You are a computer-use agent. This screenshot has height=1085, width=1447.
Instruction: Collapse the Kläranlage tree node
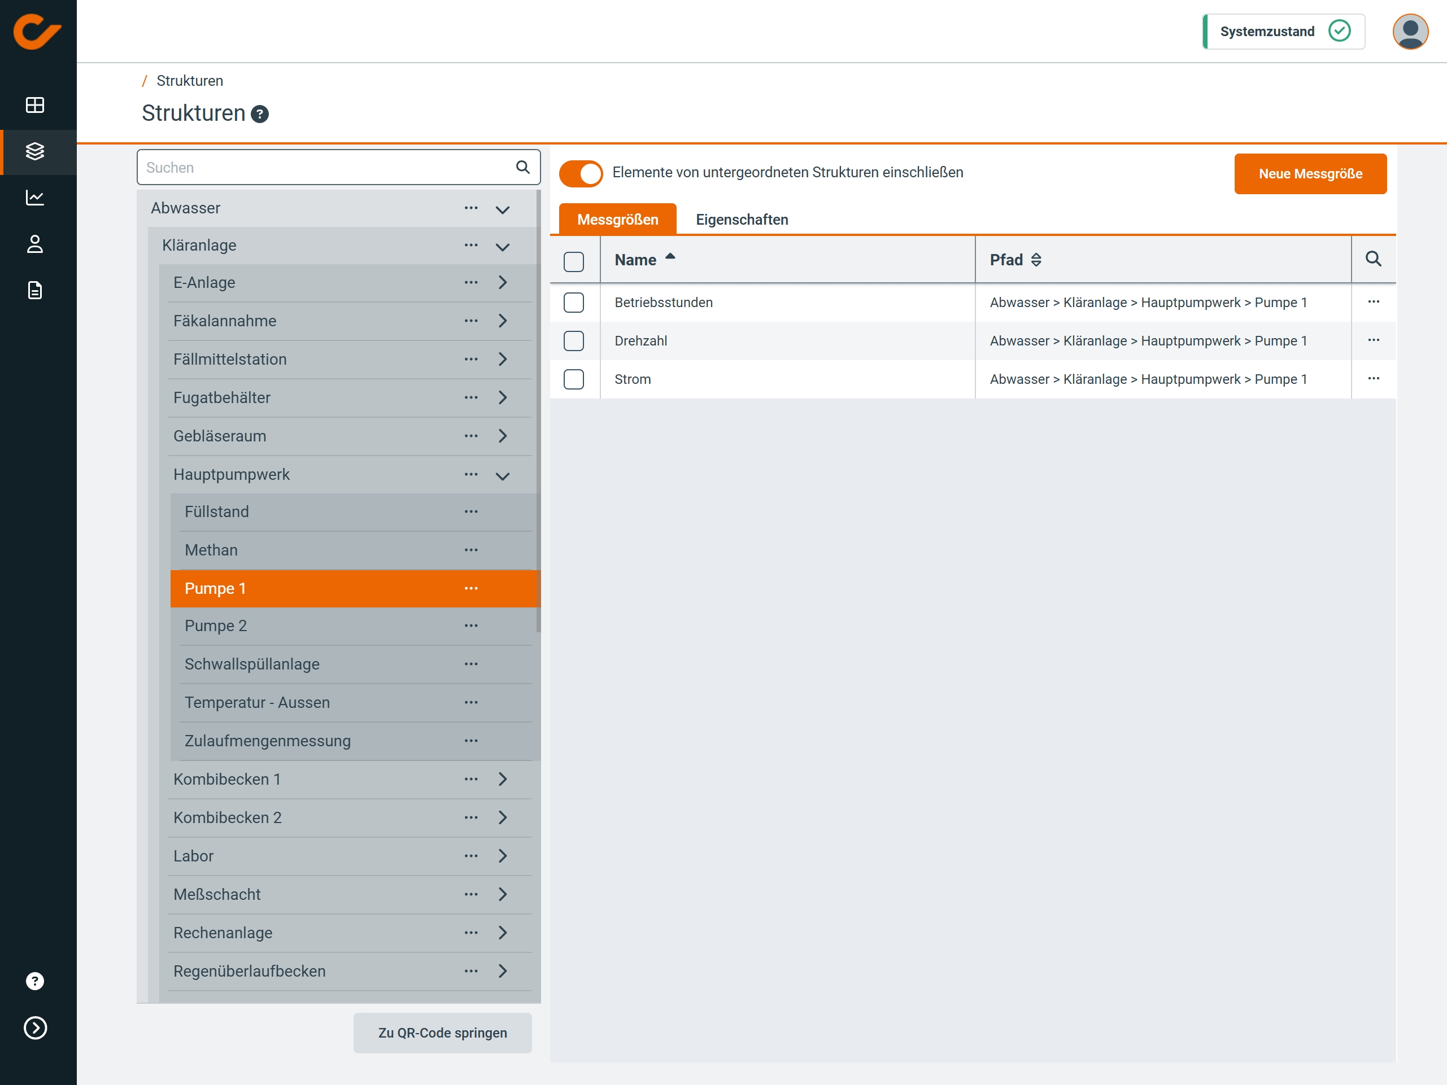pos(503,247)
